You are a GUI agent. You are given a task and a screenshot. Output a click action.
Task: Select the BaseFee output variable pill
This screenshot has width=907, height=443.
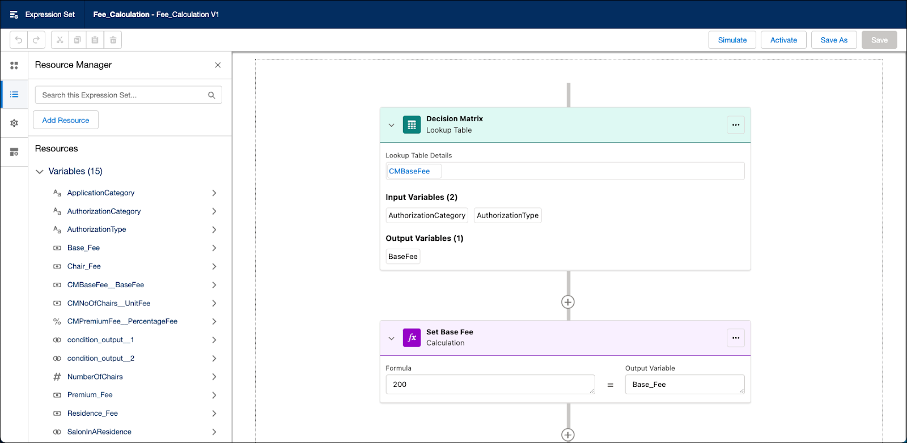click(x=403, y=257)
